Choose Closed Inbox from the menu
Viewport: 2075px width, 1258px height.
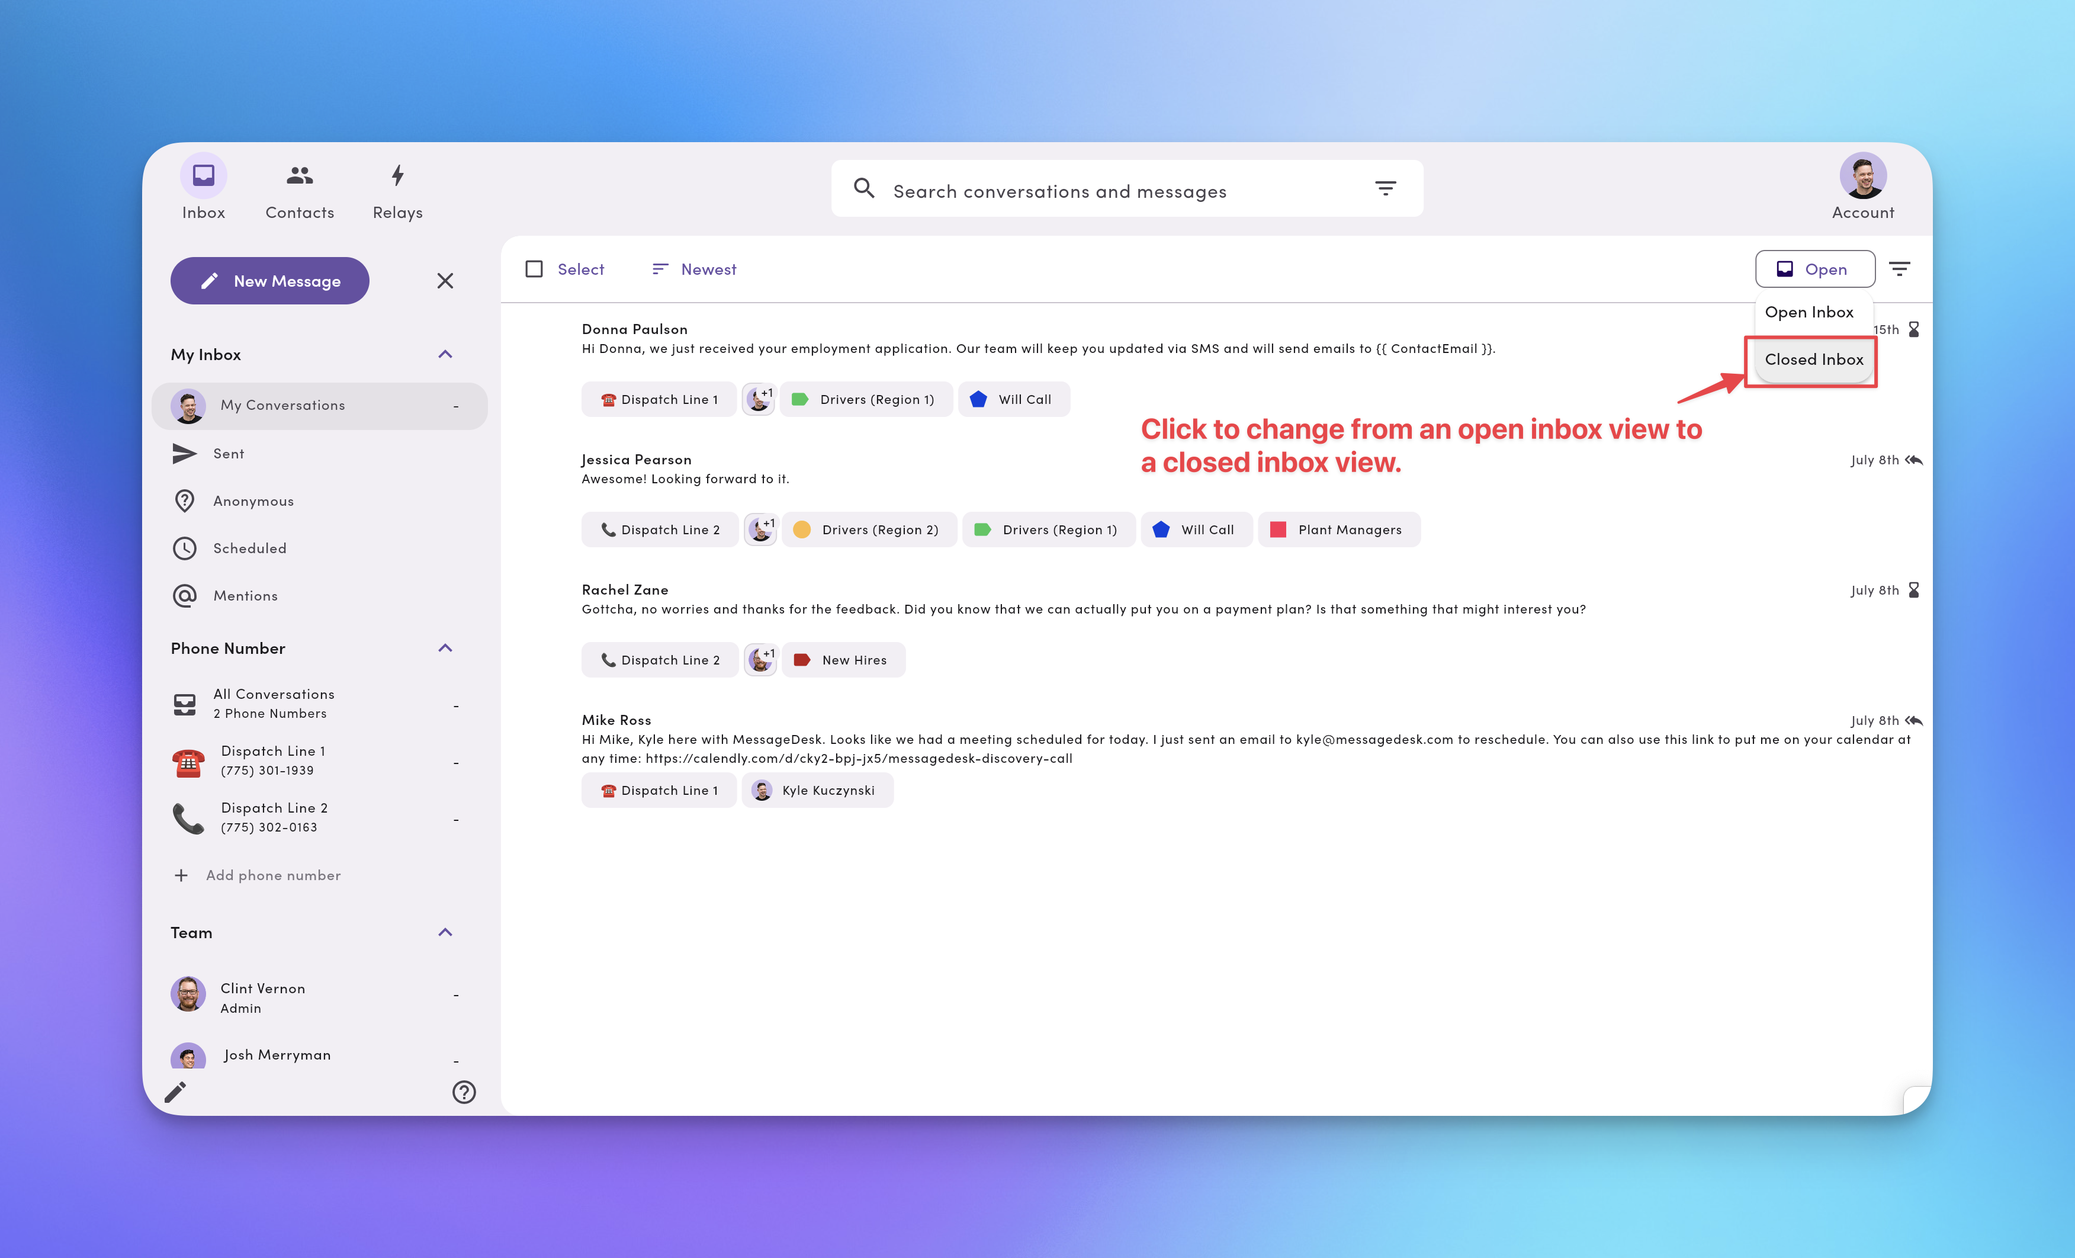coord(1813,360)
